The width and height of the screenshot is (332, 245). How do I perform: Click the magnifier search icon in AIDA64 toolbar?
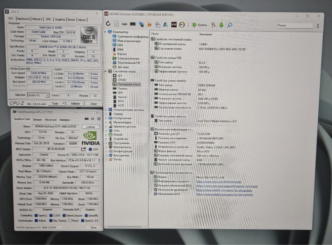click(x=230, y=25)
